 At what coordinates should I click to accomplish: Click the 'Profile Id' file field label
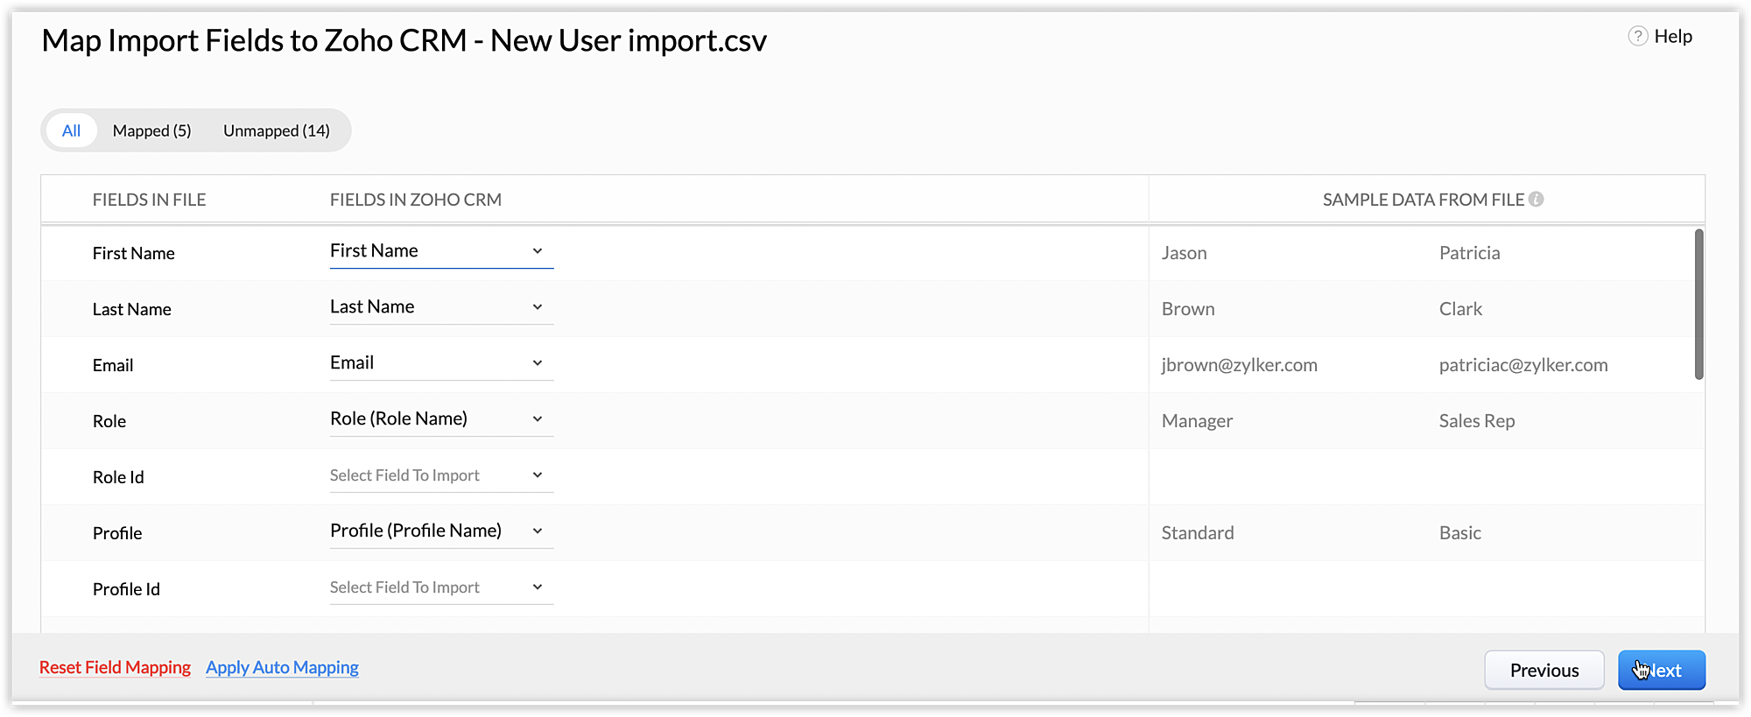[126, 589]
